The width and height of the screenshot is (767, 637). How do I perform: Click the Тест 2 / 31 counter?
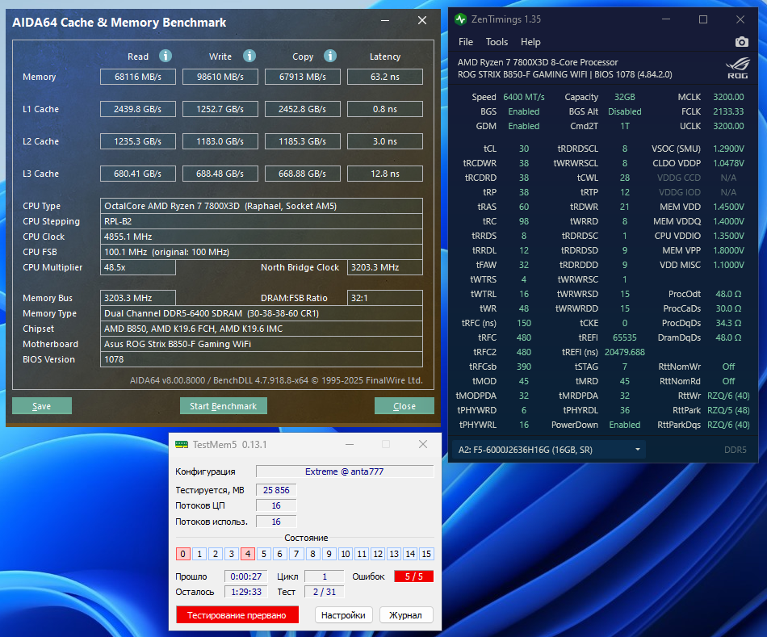[325, 592]
